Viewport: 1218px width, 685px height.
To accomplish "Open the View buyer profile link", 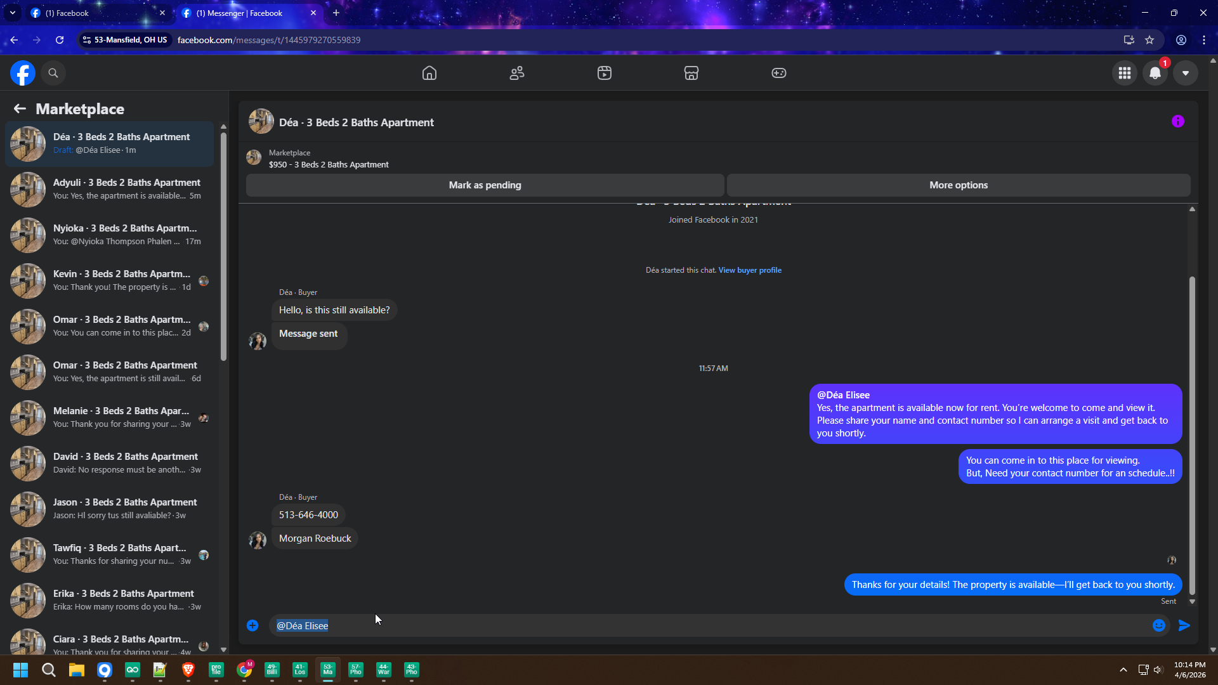I will click(750, 270).
